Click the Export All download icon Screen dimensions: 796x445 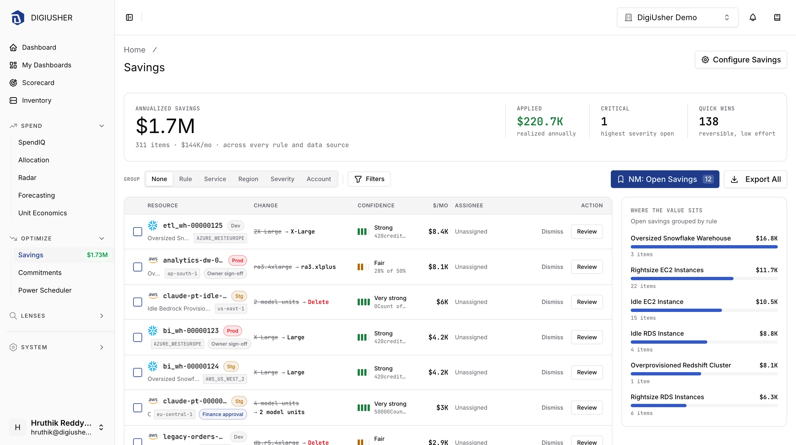pyautogui.click(x=735, y=179)
